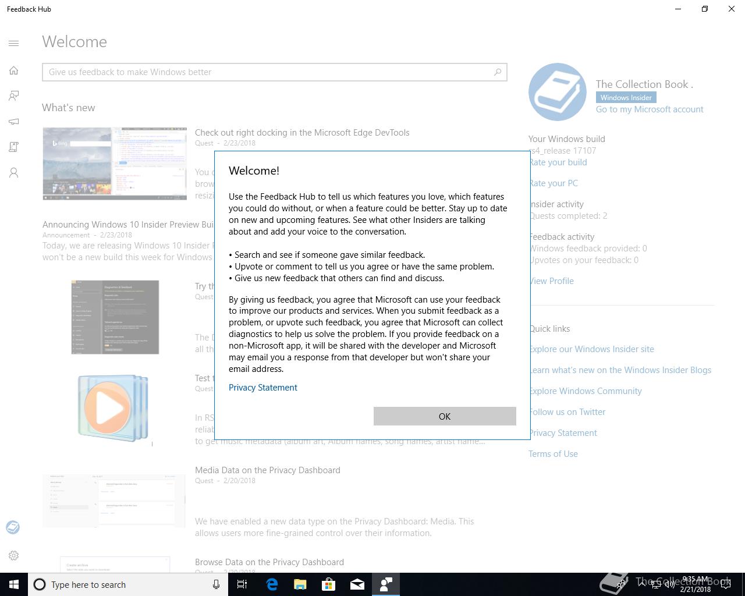Viewport: 745px width, 596px height.
Task: Open Announcing Windows 10 Insider Preview announcement
Action: tap(128, 225)
